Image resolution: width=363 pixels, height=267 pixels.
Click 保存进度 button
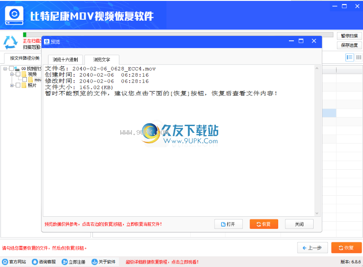[349, 45]
